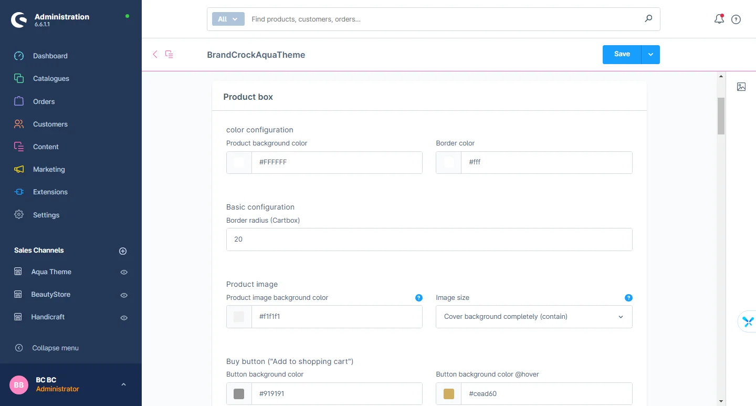Open the help question mark icon
Image resolution: width=756 pixels, height=406 pixels.
[x=736, y=19]
